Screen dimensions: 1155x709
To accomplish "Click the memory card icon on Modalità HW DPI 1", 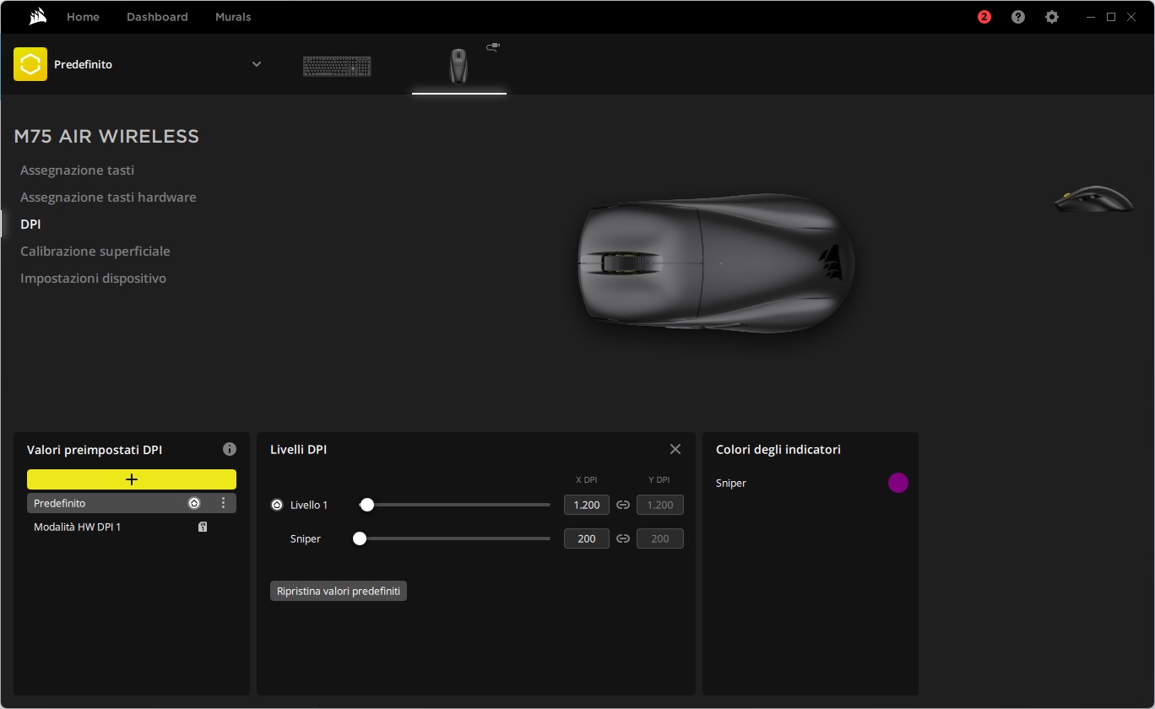I will click(x=203, y=527).
